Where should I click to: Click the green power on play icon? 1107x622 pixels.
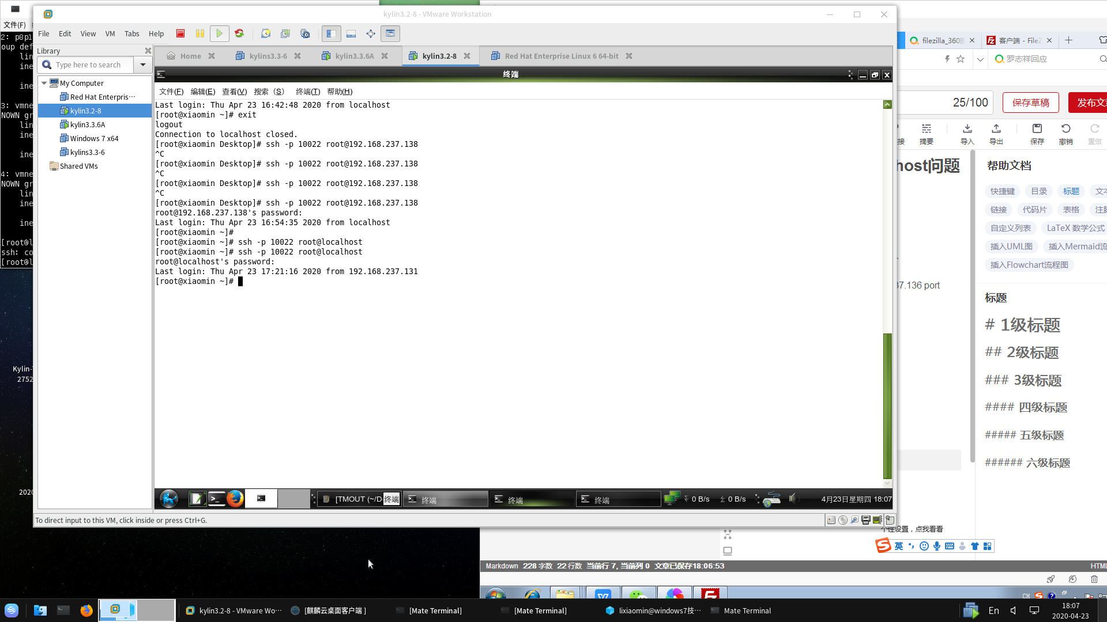point(219,33)
